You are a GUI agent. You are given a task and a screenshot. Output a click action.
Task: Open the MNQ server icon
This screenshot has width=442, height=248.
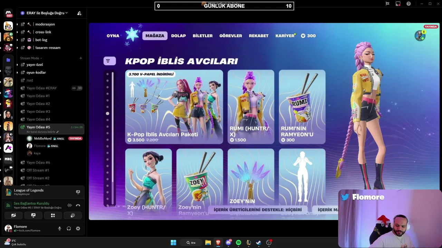pyautogui.click(x=8, y=159)
